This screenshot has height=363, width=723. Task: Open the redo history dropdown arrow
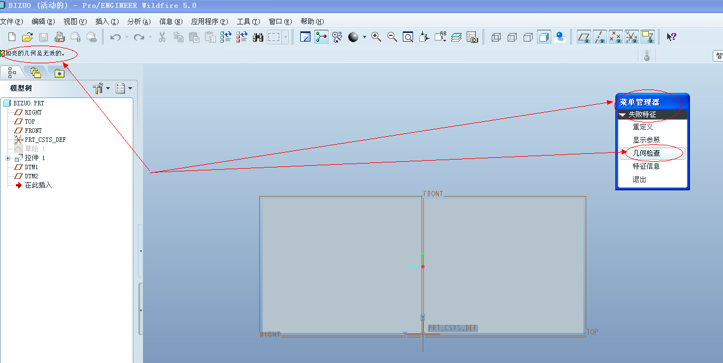[x=150, y=37]
